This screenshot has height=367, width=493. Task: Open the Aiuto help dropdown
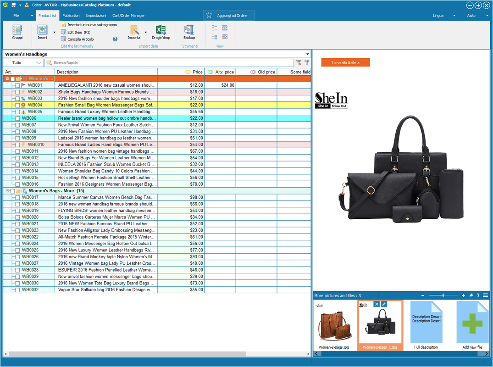tap(487, 16)
